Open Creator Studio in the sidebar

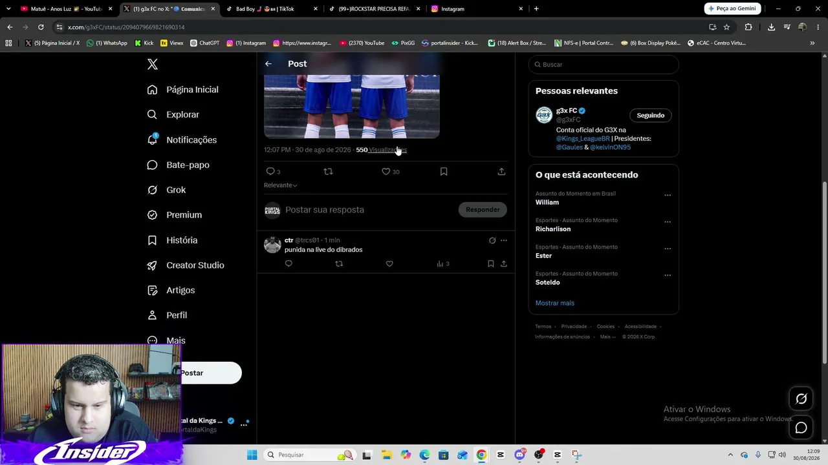tap(186, 265)
